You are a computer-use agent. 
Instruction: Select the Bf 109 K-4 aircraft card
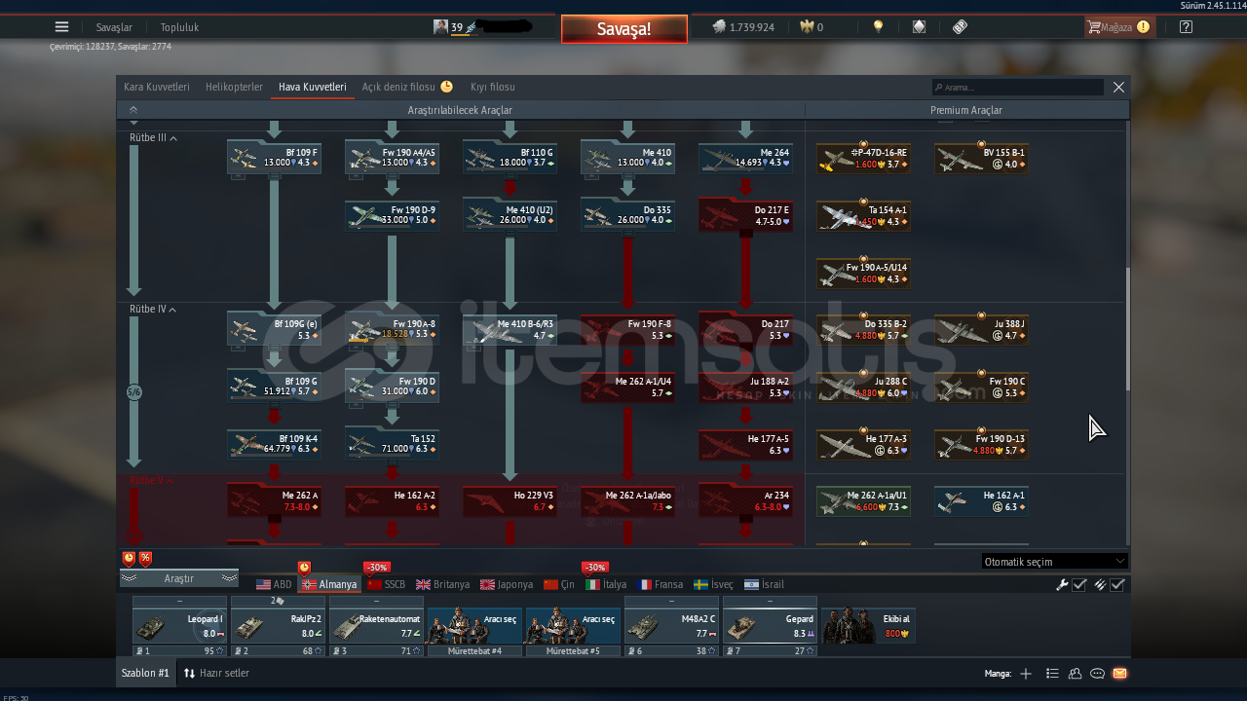[x=275, y=444]
